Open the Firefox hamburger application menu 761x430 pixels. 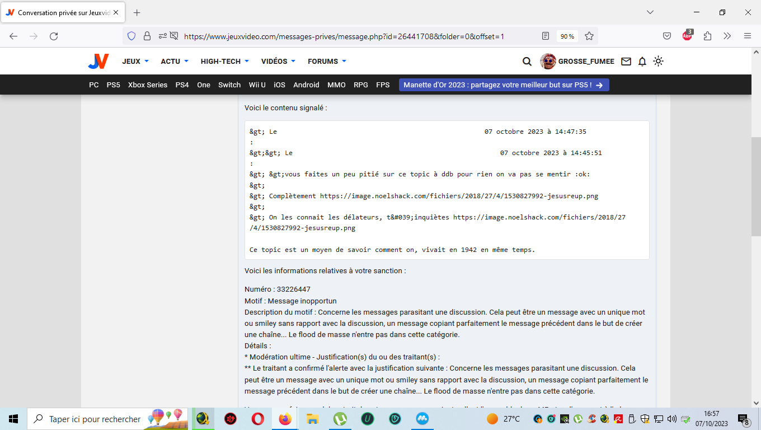tap(748, 36)
